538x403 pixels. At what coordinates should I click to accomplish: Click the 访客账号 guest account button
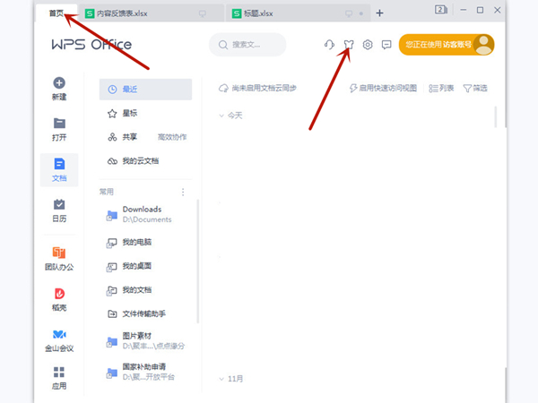pos(447,44)
